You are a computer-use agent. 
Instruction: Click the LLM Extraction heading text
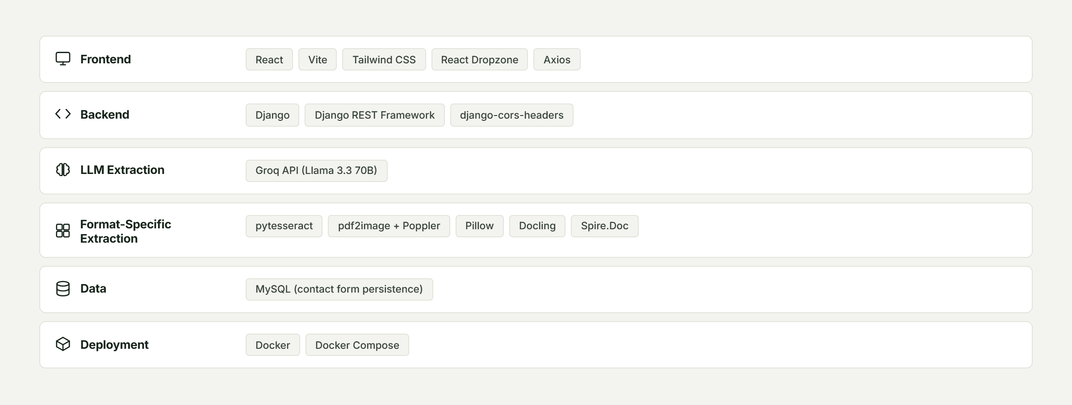(122, 170)
